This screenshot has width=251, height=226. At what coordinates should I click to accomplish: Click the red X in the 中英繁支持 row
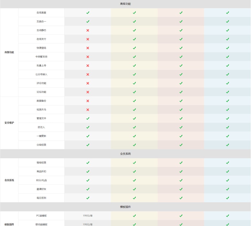(88, 57)
